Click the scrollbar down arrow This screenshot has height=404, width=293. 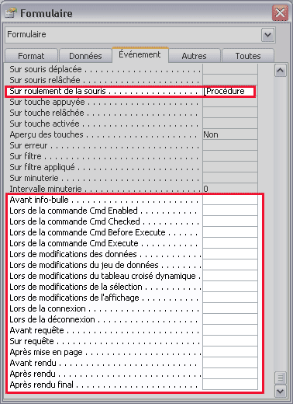[281, 391]
